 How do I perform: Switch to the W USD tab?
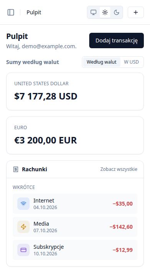[x=131, y=62]
